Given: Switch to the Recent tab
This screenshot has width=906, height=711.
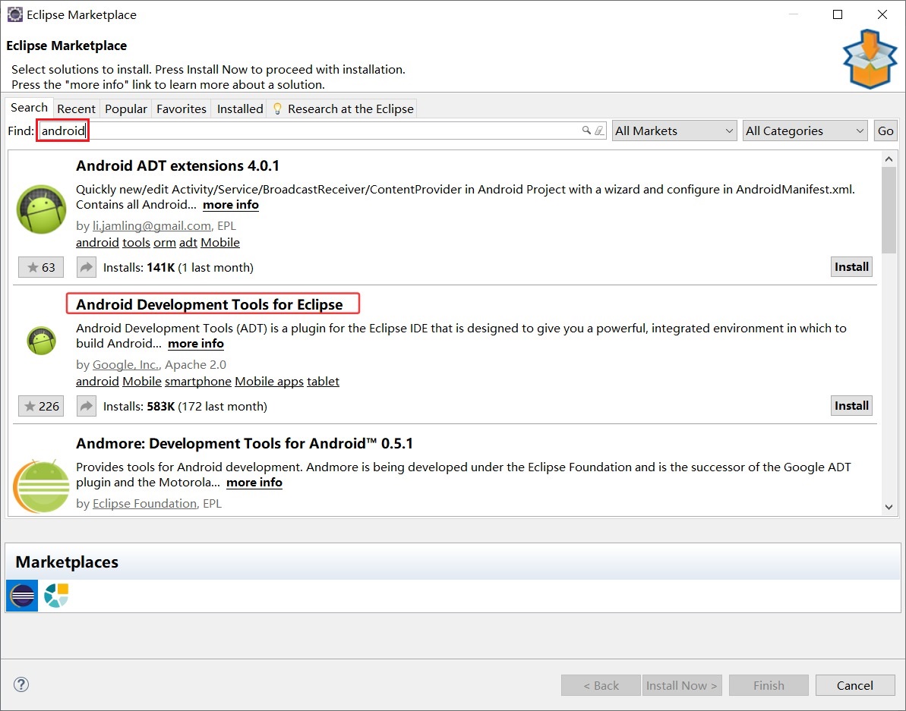Looking at the screenshot, I should (x=76, y=109).
